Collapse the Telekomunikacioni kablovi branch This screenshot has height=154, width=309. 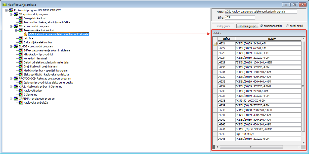[x=16, y=30]
